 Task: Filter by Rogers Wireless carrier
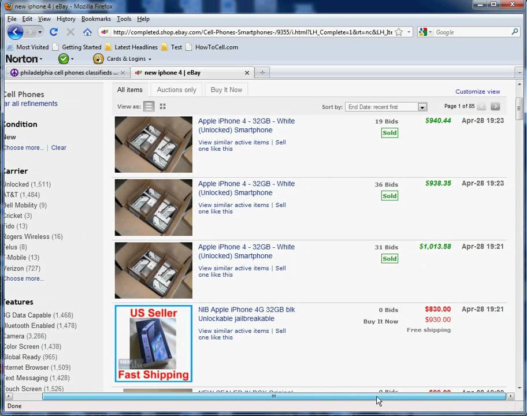34,236
